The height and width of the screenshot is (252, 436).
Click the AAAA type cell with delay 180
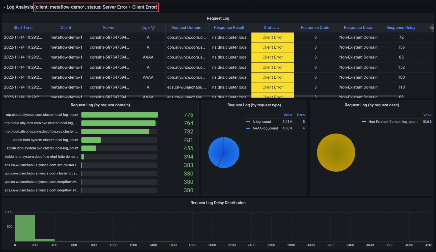148,77
